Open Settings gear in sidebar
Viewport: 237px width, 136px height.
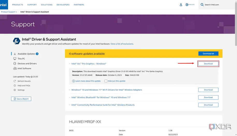[x=15, y=90]
